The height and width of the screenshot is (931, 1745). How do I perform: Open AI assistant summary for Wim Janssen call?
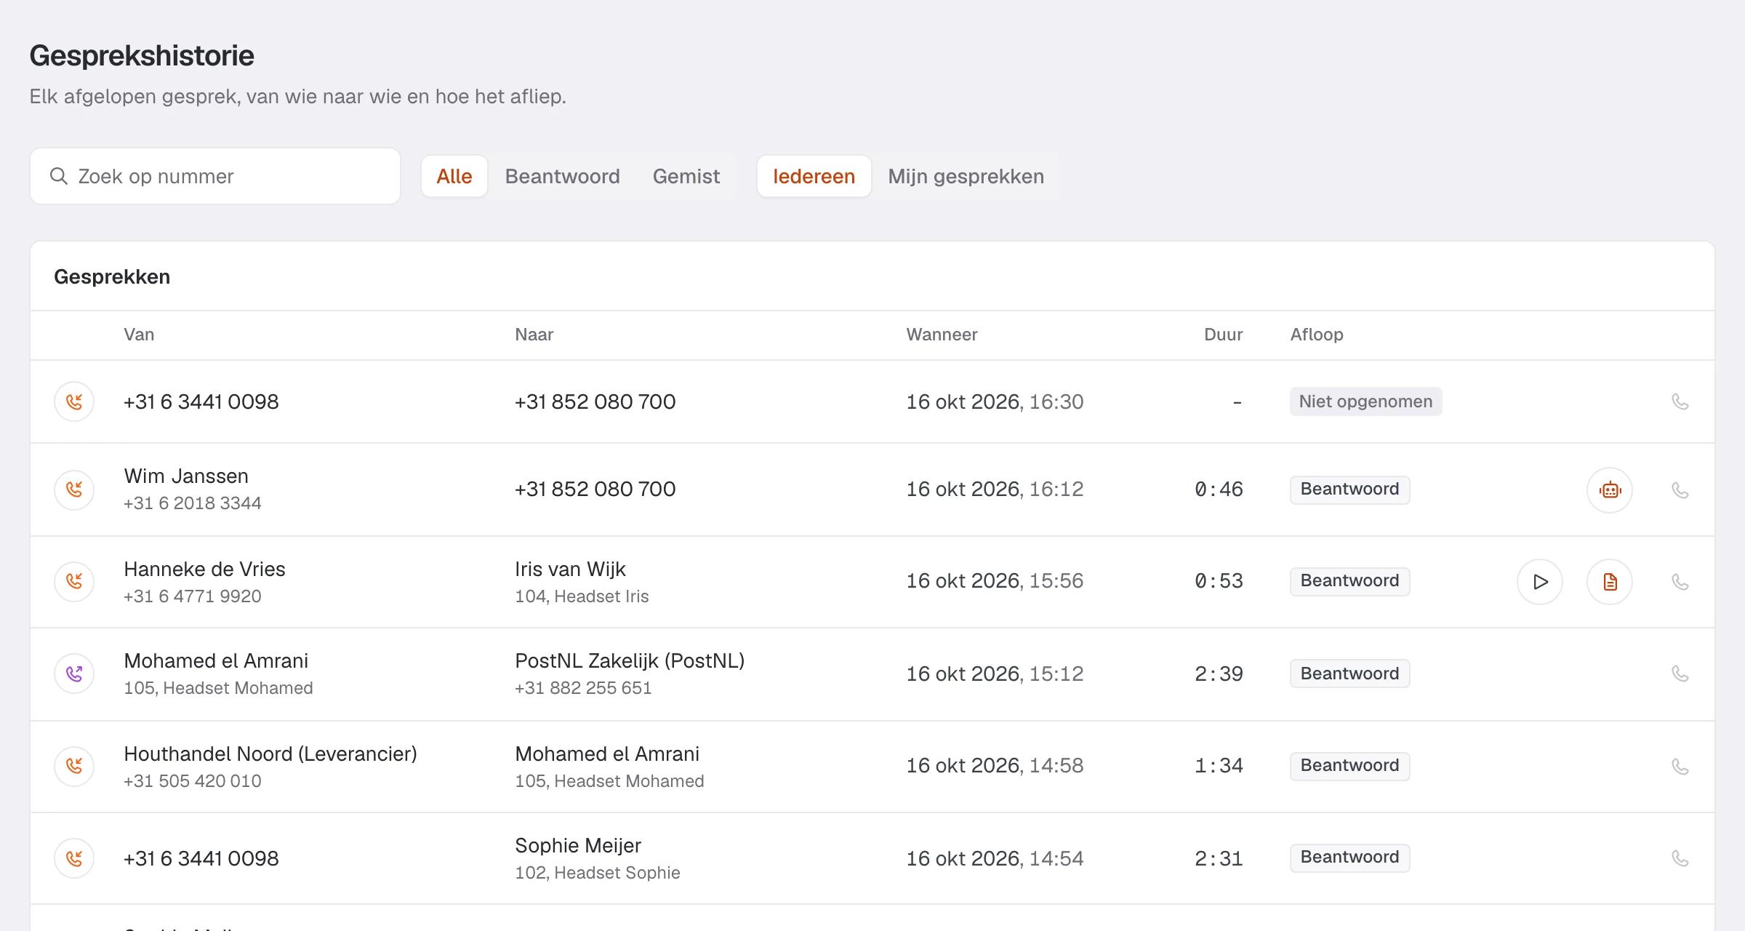pos(1610,490)
